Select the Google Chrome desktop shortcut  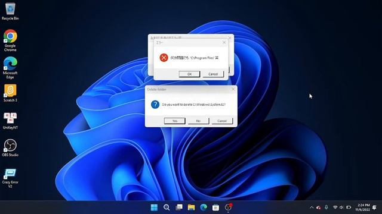click(x=10, y=40)
